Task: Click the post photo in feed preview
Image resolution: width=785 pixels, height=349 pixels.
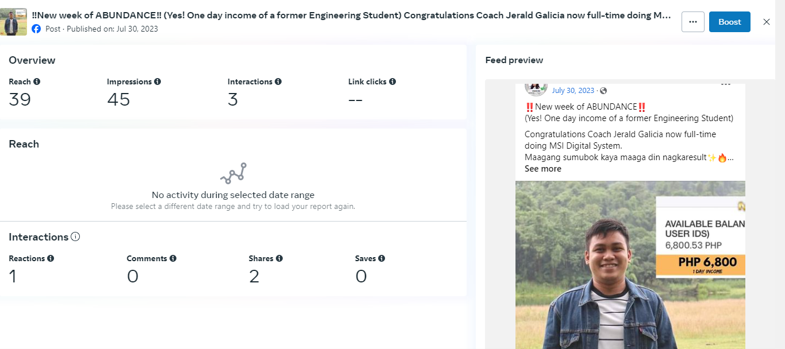Action: click(630, 264)
